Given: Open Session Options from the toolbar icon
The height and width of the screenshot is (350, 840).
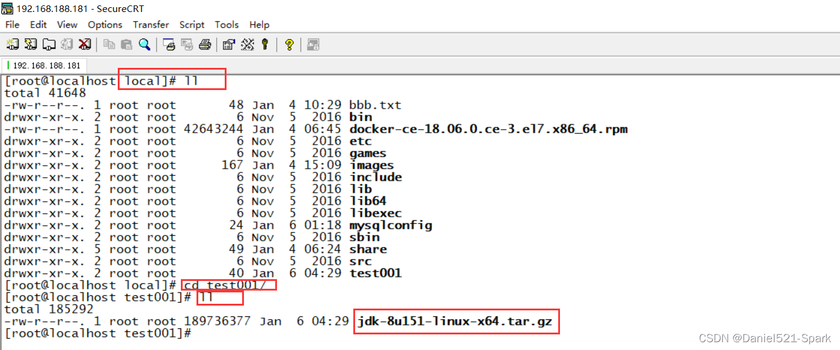Looking at the screenshot, I should (228, 44).
